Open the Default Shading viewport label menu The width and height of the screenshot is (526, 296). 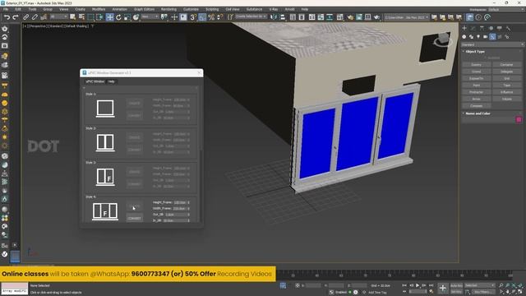pyautogui.click(x=76, y=25)
